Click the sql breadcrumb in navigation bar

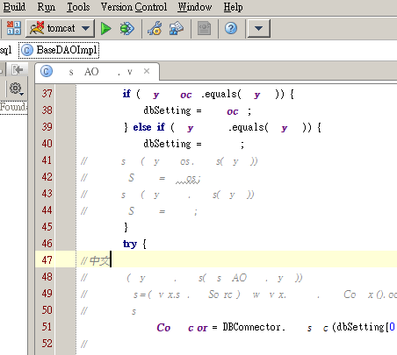pyautogui.click(x=6, y=50)
